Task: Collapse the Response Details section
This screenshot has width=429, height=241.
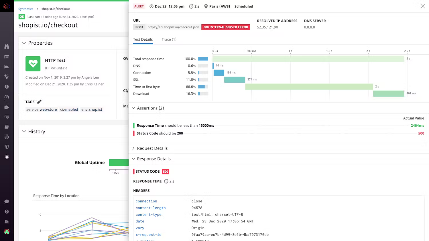Action: click(x=133, y=159)
